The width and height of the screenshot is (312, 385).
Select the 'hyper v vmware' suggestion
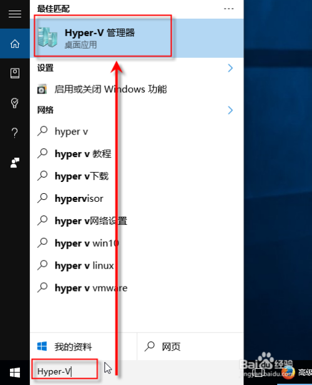tap(137, 288)
